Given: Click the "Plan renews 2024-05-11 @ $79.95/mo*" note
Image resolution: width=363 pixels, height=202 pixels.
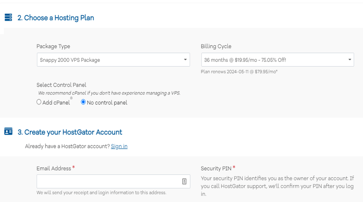Looking at the screenshot, I should [239, 72].
